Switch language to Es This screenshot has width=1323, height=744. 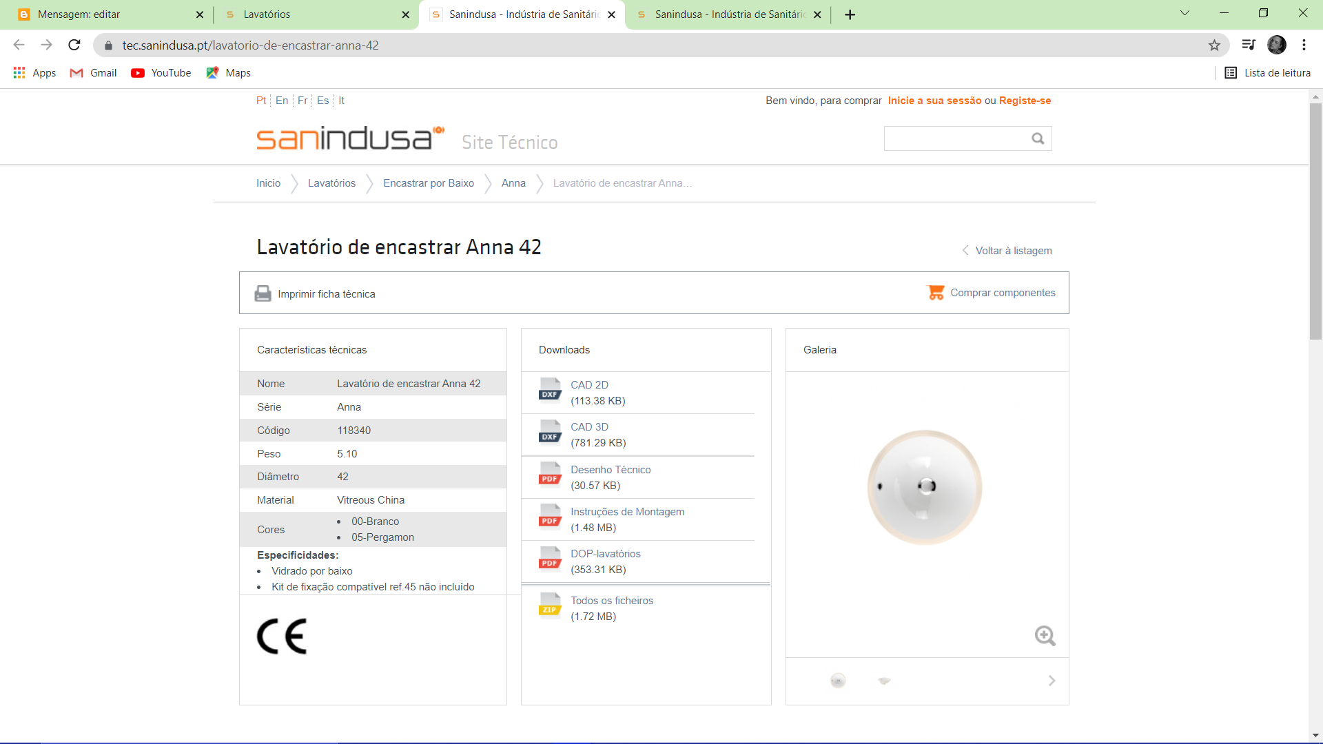coord(323,101)
